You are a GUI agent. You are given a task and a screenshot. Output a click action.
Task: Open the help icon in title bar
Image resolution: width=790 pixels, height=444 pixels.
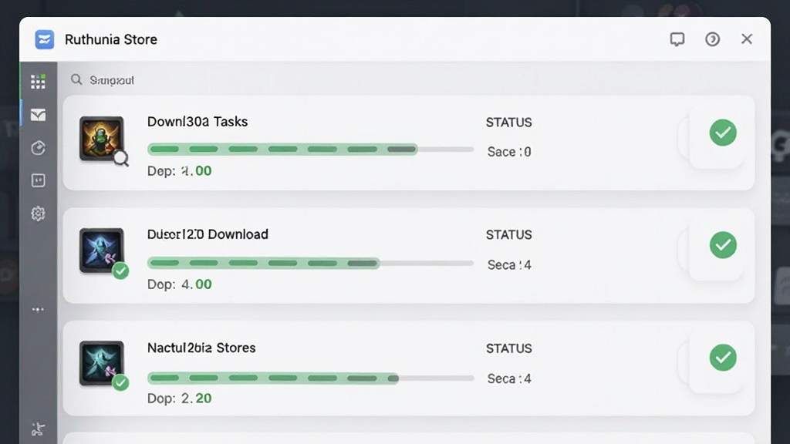(712, 39)
